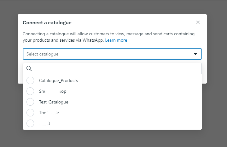Click the magnifying glass search icon
This screenshot has width=227, height=147.
point(29,68)
